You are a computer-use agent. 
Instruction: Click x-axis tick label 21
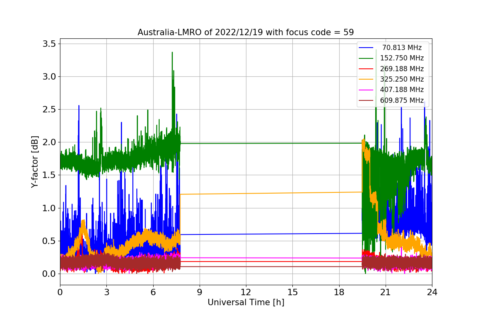point(386,292)
